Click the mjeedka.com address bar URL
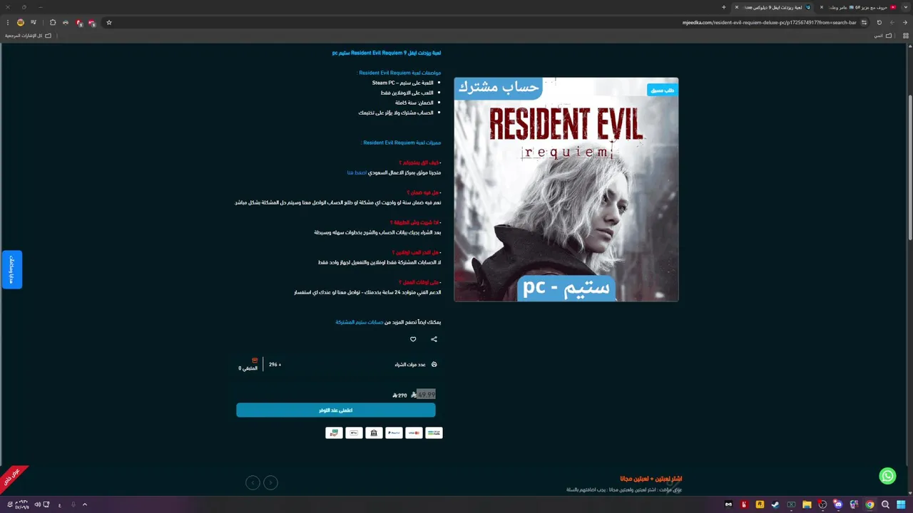Screen dimensions: 913x513 (769, 23)
